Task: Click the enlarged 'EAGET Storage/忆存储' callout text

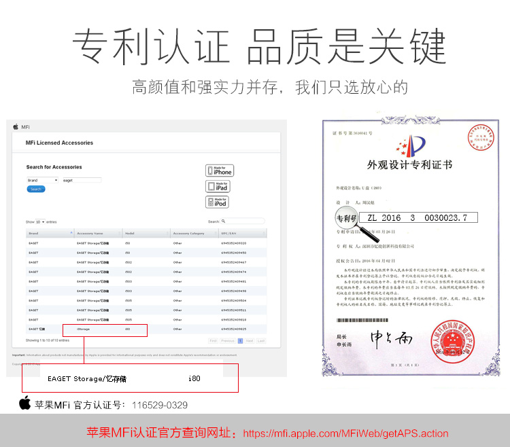Action: point(87,379)
